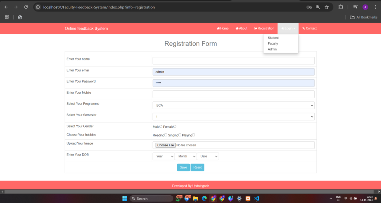Click Online feedback System brand link

coord(86,29)
